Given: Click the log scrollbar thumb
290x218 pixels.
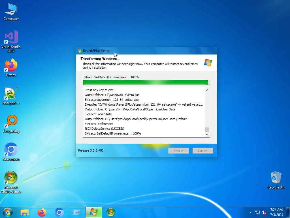Looking at the screenshot, I should [207, 130].
